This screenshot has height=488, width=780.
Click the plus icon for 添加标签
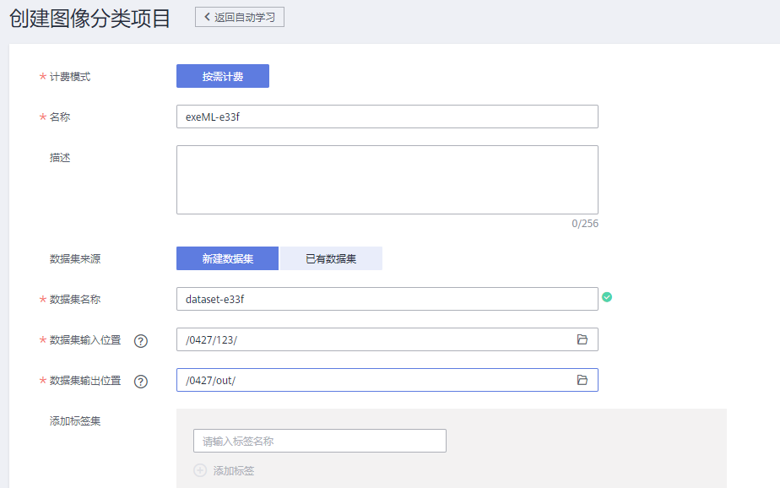pos(200,470)
